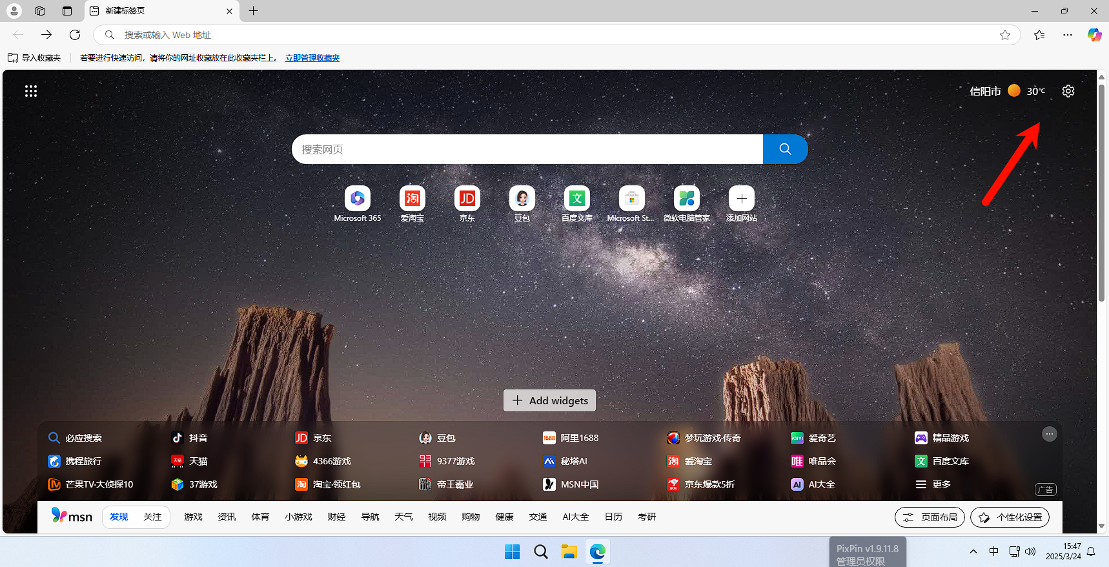Click into the 搜索网页 search box
Image resolution: width=1109 pixels, height=567 pixels.
[527, 149]
